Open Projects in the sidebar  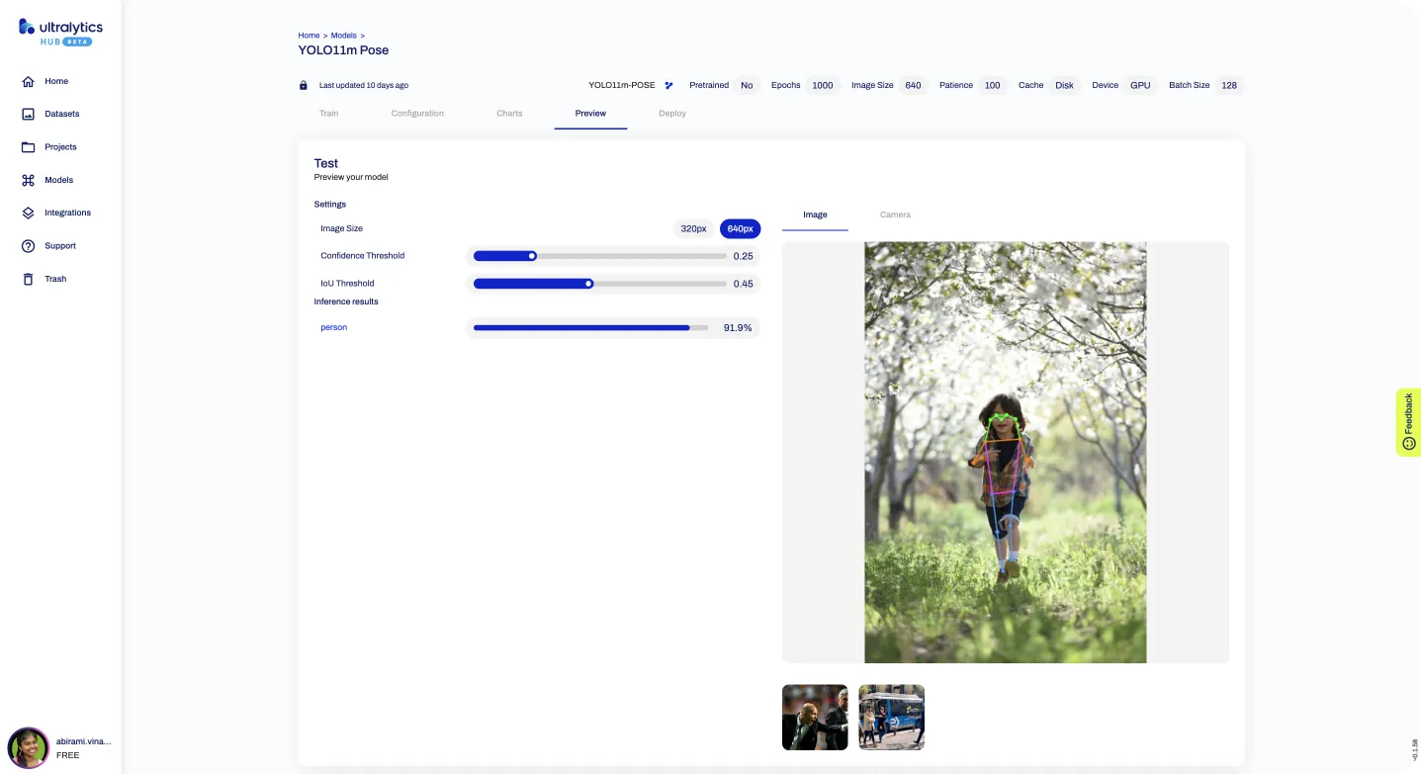[x=60, y=146]
